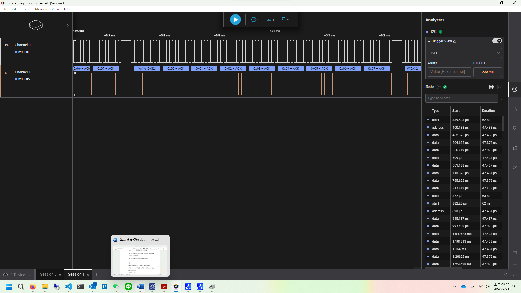This screenshot has width=521, height=293.
Task: Open the chat/feedback icon at bottom right
Action: click(515, 253)
